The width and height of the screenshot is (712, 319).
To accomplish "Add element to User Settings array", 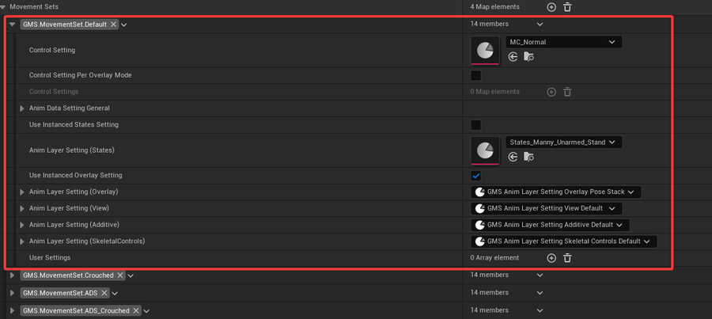I will pos(551,258).
